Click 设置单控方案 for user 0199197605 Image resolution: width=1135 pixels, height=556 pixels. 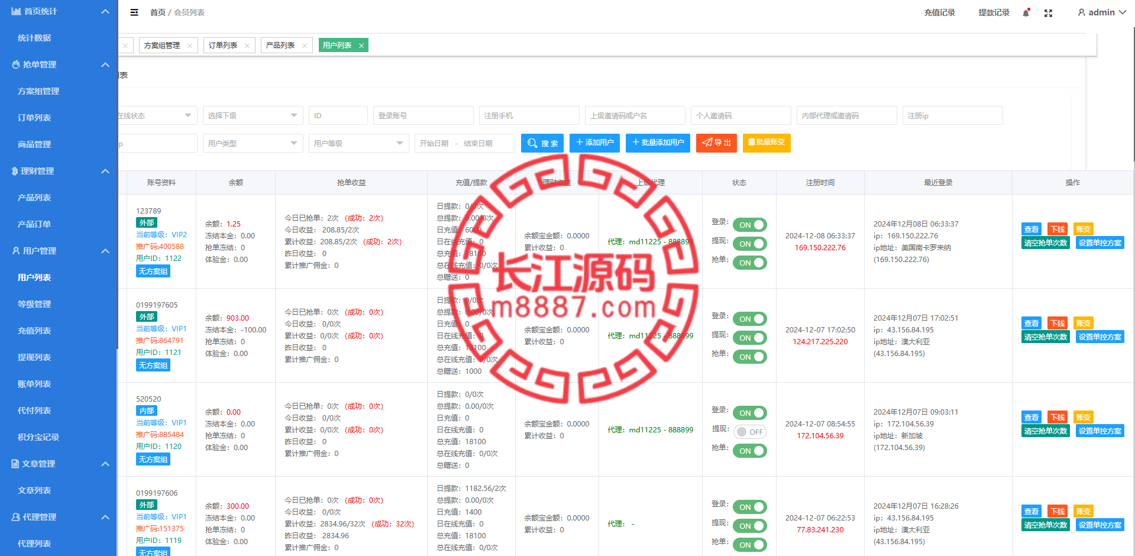[1100, 337]
